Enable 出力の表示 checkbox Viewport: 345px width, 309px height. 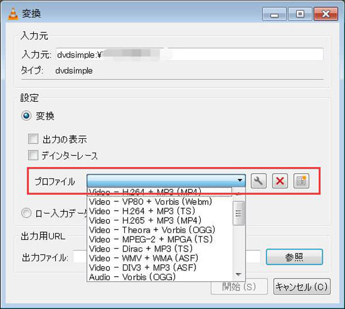click(33, 139)
